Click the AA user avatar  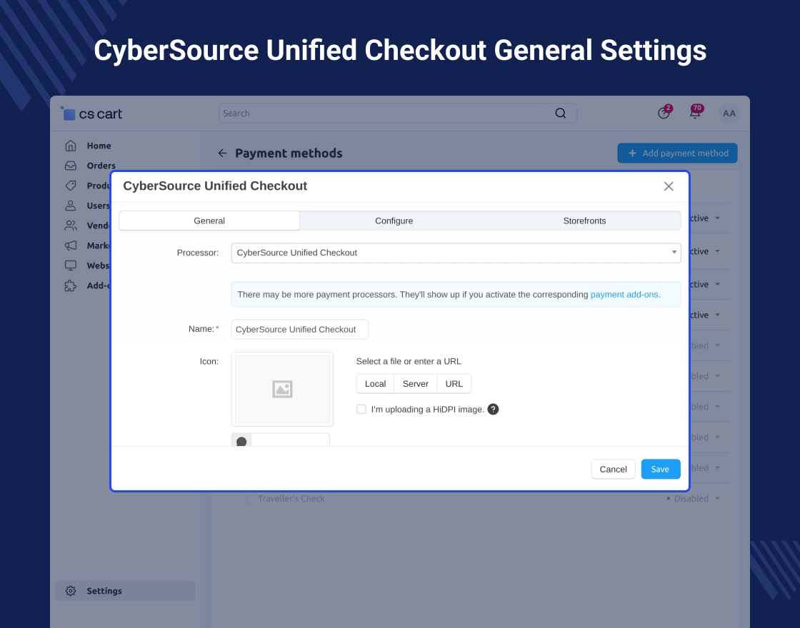[729, 113]
